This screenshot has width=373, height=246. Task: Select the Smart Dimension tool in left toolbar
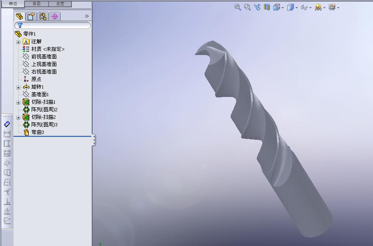[x=7, y=124]
